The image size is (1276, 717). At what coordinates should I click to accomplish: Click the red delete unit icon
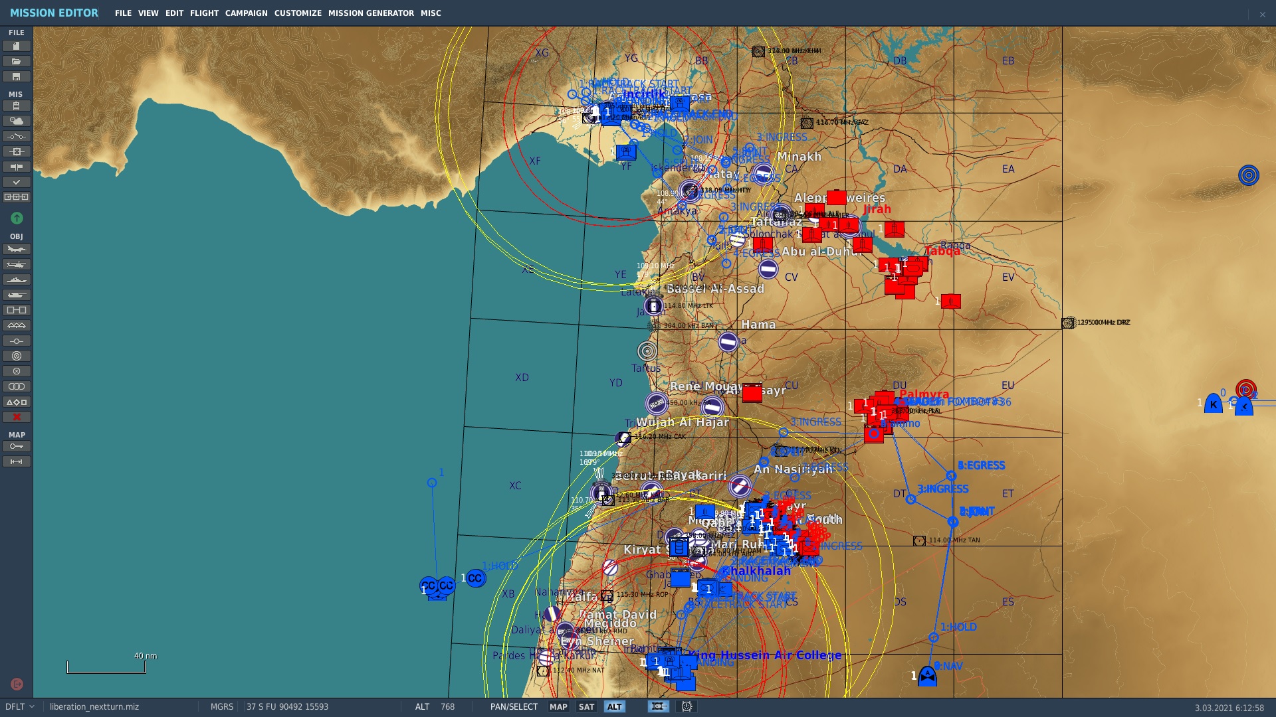tap(17, 417)
